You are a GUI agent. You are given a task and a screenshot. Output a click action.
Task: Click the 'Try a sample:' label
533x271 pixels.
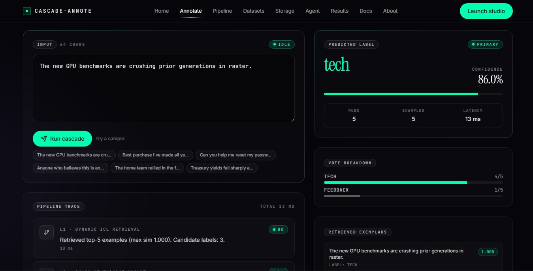pos(110,139)
